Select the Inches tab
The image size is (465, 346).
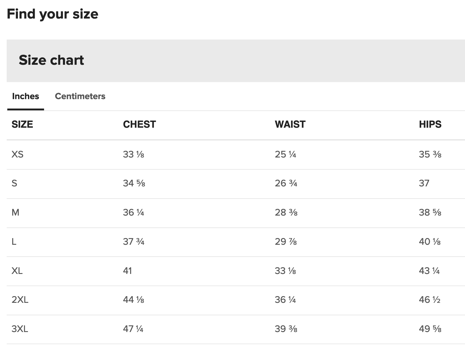[x=26, y=96]
